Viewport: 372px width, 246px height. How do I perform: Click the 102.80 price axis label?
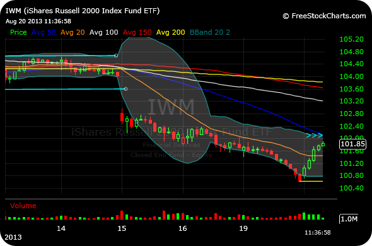tap(352, 114)
